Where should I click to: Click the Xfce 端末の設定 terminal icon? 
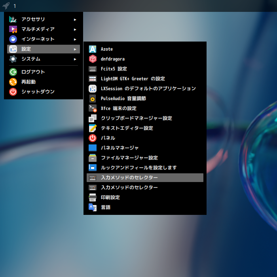93,108
